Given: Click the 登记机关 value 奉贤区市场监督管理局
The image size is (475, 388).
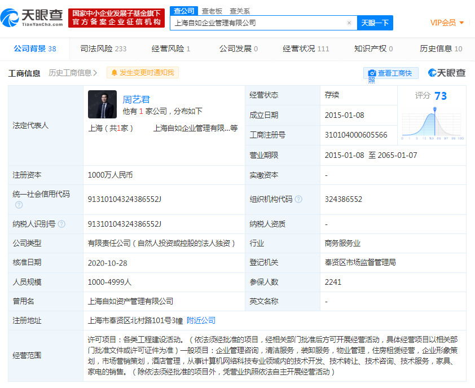Looking at the screenshot, I should pos(360,262).
